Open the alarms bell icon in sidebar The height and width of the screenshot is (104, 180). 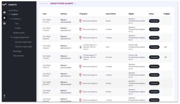[x=4, y=18]
